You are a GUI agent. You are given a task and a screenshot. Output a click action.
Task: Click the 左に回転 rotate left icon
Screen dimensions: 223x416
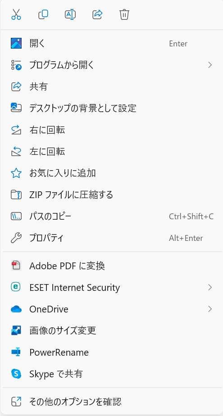[16, 151]
